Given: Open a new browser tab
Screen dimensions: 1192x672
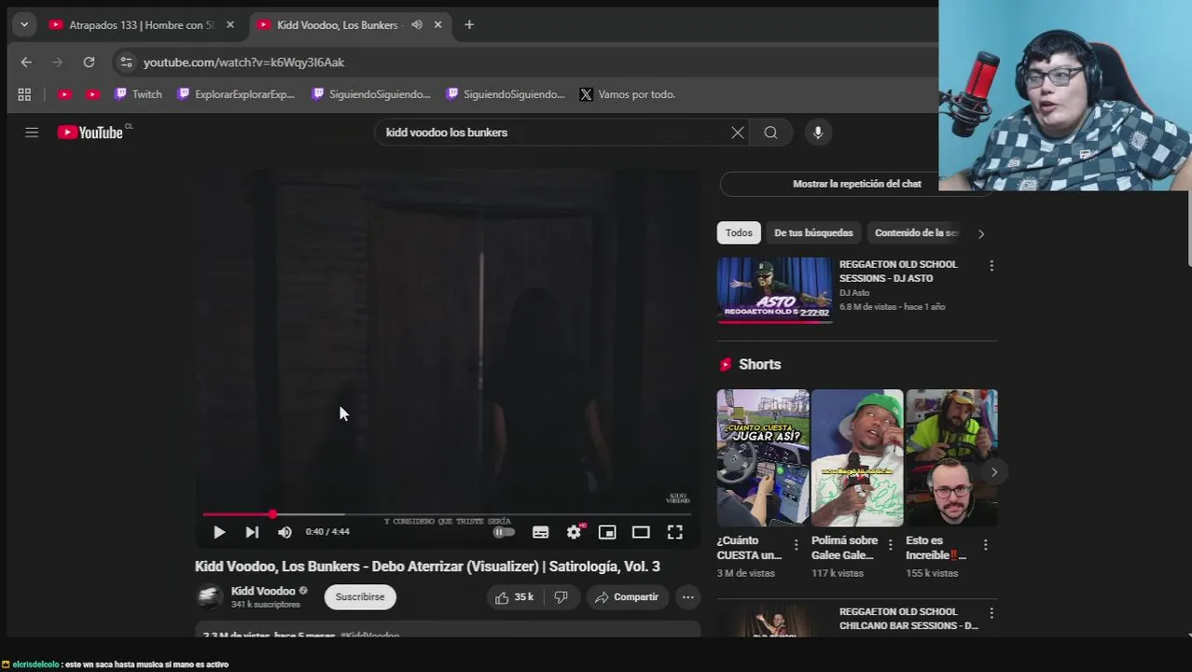Looking at the screenshot, I should 469,25.
